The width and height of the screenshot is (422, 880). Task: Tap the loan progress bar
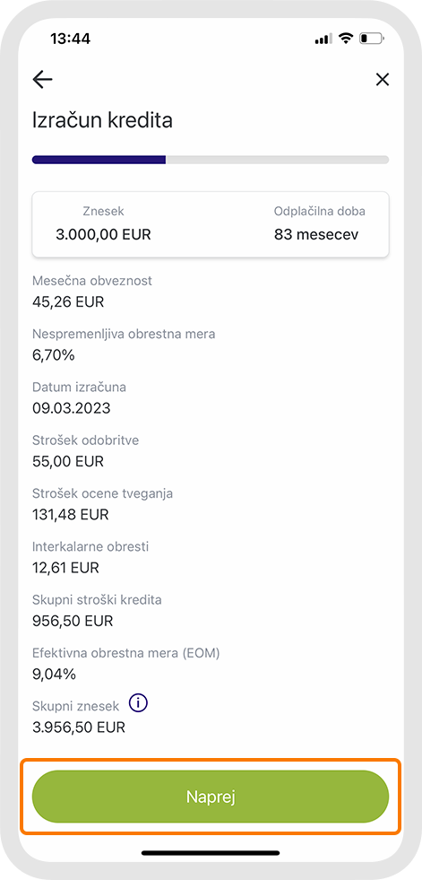click(211, 160)
